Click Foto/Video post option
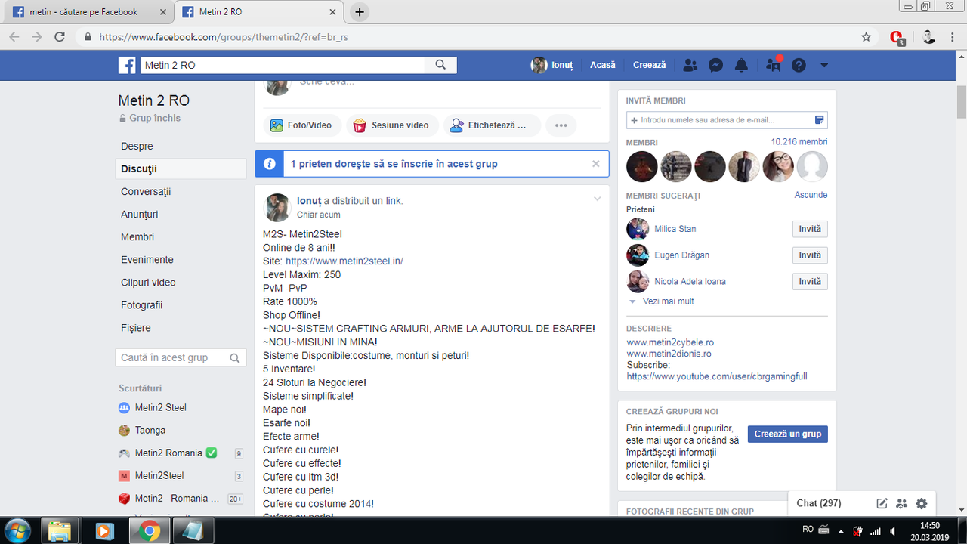 point(302,125)
